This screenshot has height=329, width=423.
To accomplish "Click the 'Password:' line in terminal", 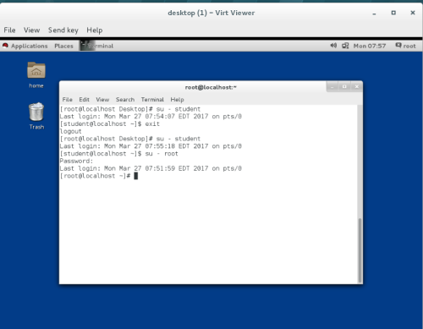I will click(76, 161).
